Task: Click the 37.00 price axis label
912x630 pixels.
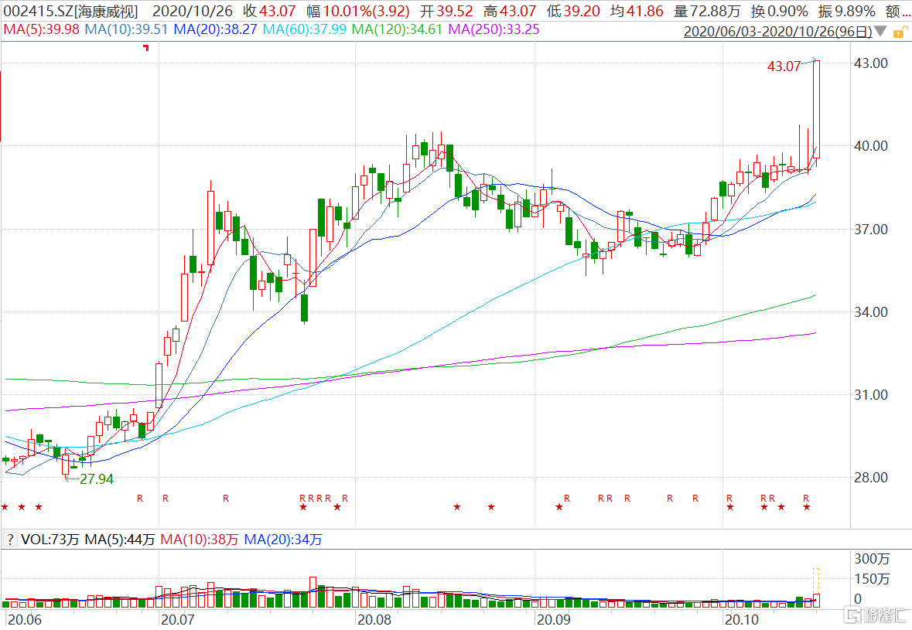Action: pyautogui.click(x=871, y=229)
